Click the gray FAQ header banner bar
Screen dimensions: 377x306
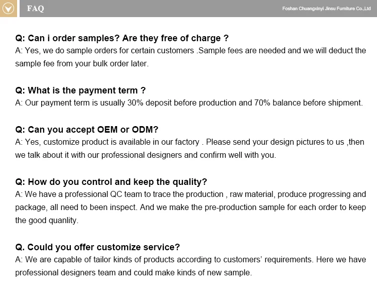(198, 9)
